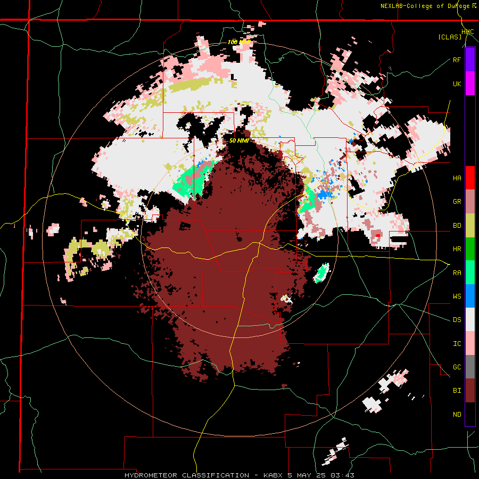Click the HHC product code text
479x479 pixels.
468,32
